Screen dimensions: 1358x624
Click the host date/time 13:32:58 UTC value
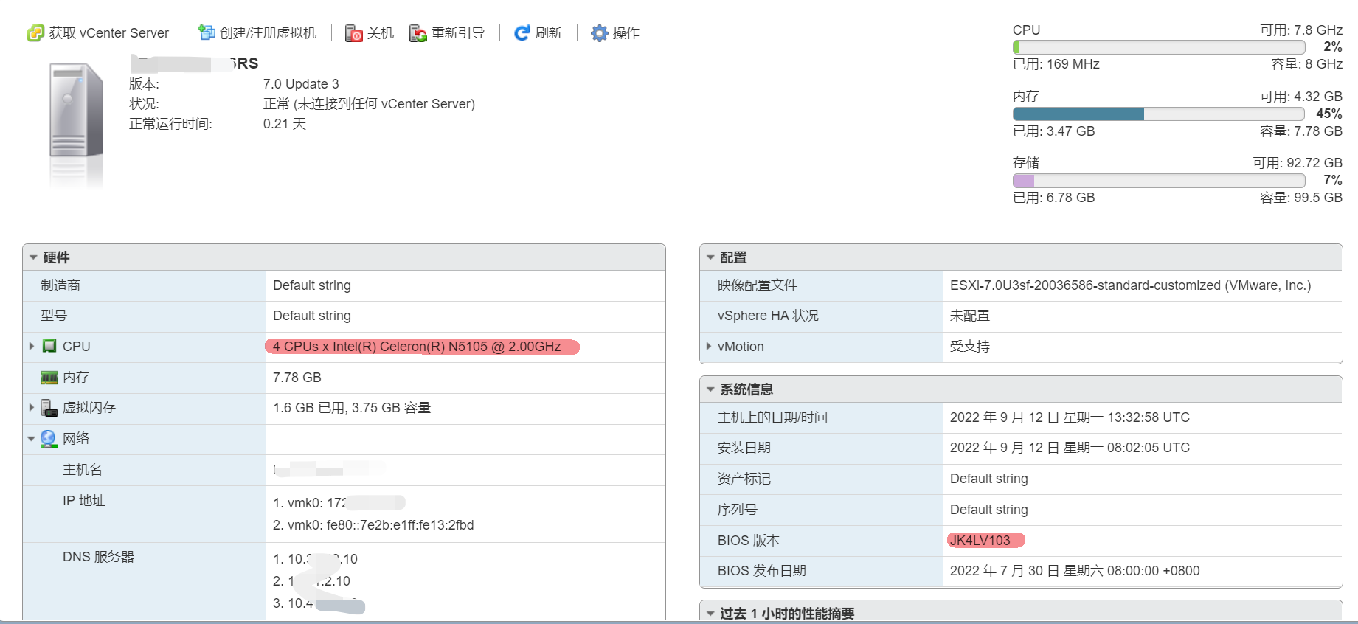1070,417
